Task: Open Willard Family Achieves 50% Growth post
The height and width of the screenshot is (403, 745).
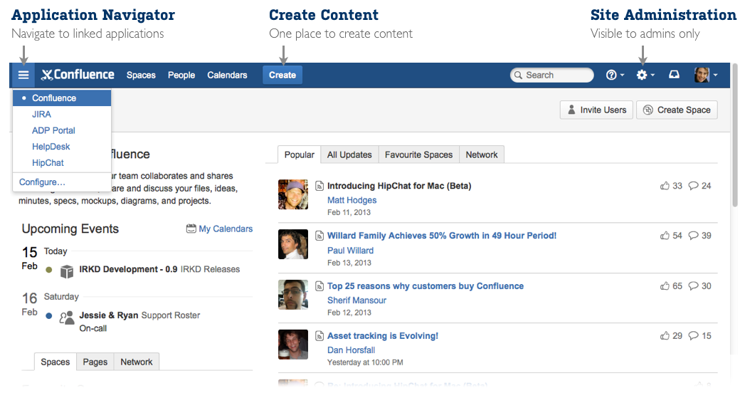Action: point(442,236)
